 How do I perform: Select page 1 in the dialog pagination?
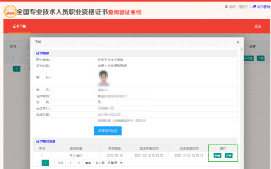click(45, 163)
